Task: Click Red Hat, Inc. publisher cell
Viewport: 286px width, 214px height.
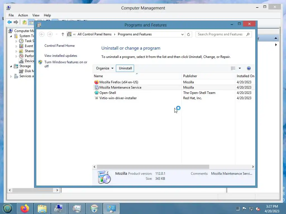Action: pos(192,98)
